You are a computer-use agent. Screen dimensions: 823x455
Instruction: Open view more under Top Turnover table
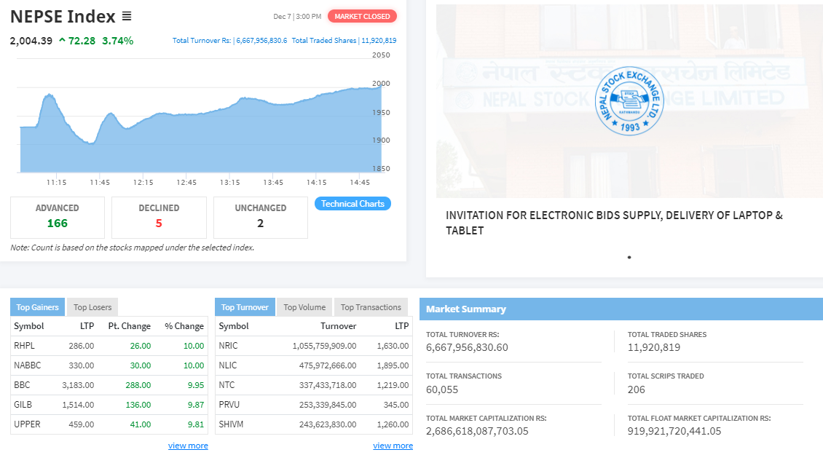(x=393, y=446)
